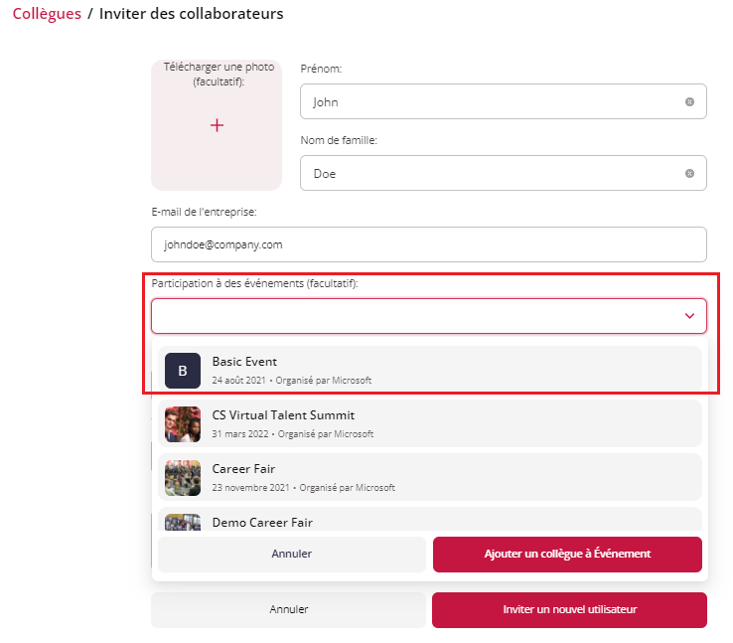Clear the Nom de famille field icon
This screenshot has width=733, height=643.
[x=689, y=174]
